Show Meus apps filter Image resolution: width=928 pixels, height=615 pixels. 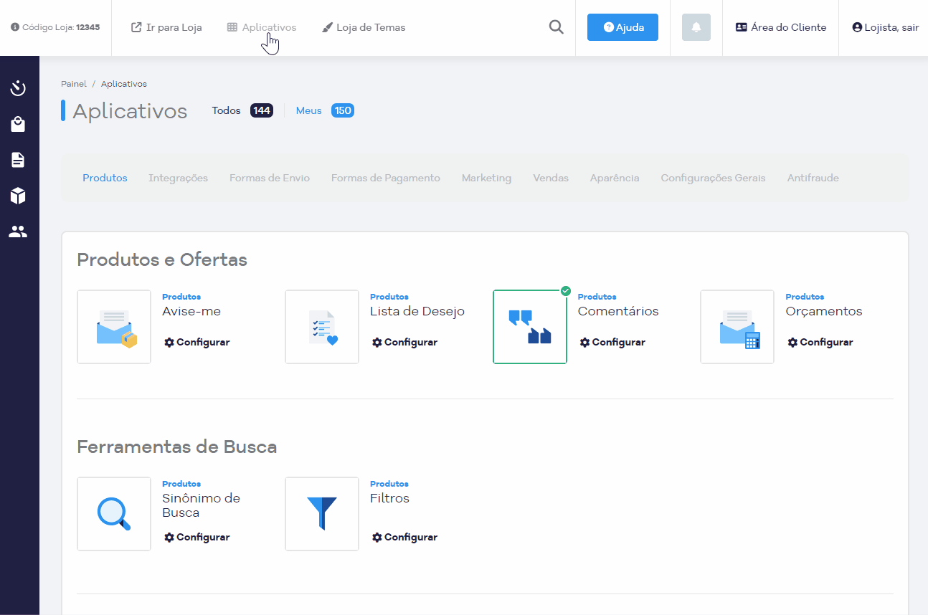[325, 110]
